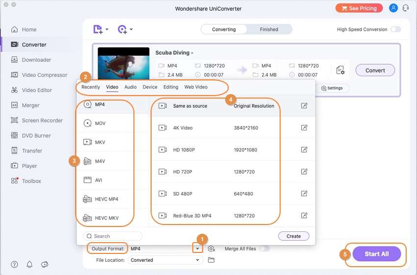This screenshot has height=275, width=417.
Task: Open the Merger tool
Action: [25, 105]
